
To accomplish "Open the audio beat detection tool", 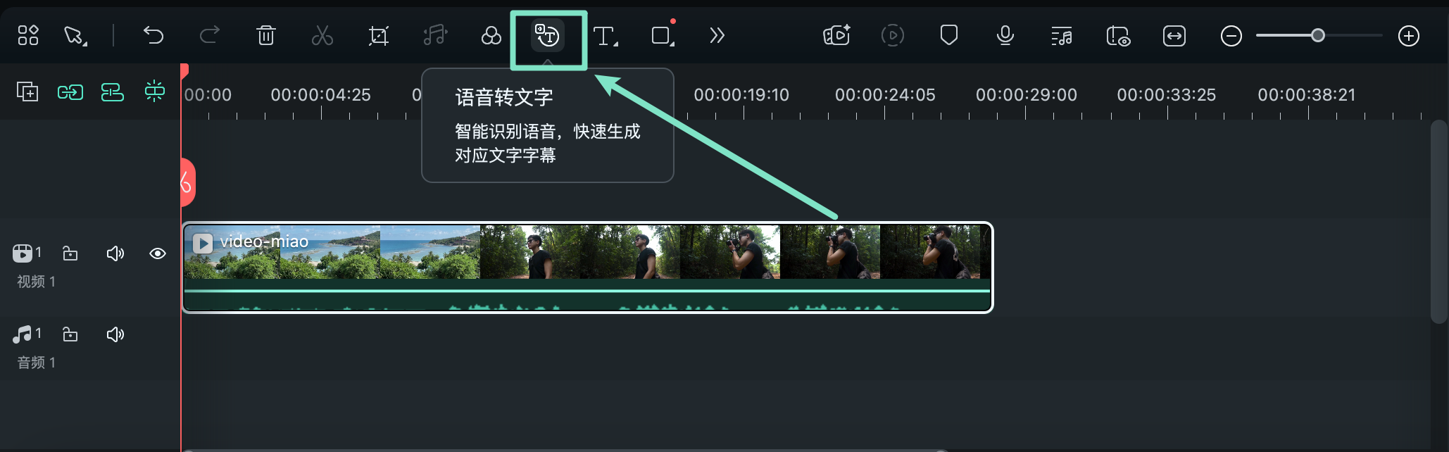I will 435,35.
